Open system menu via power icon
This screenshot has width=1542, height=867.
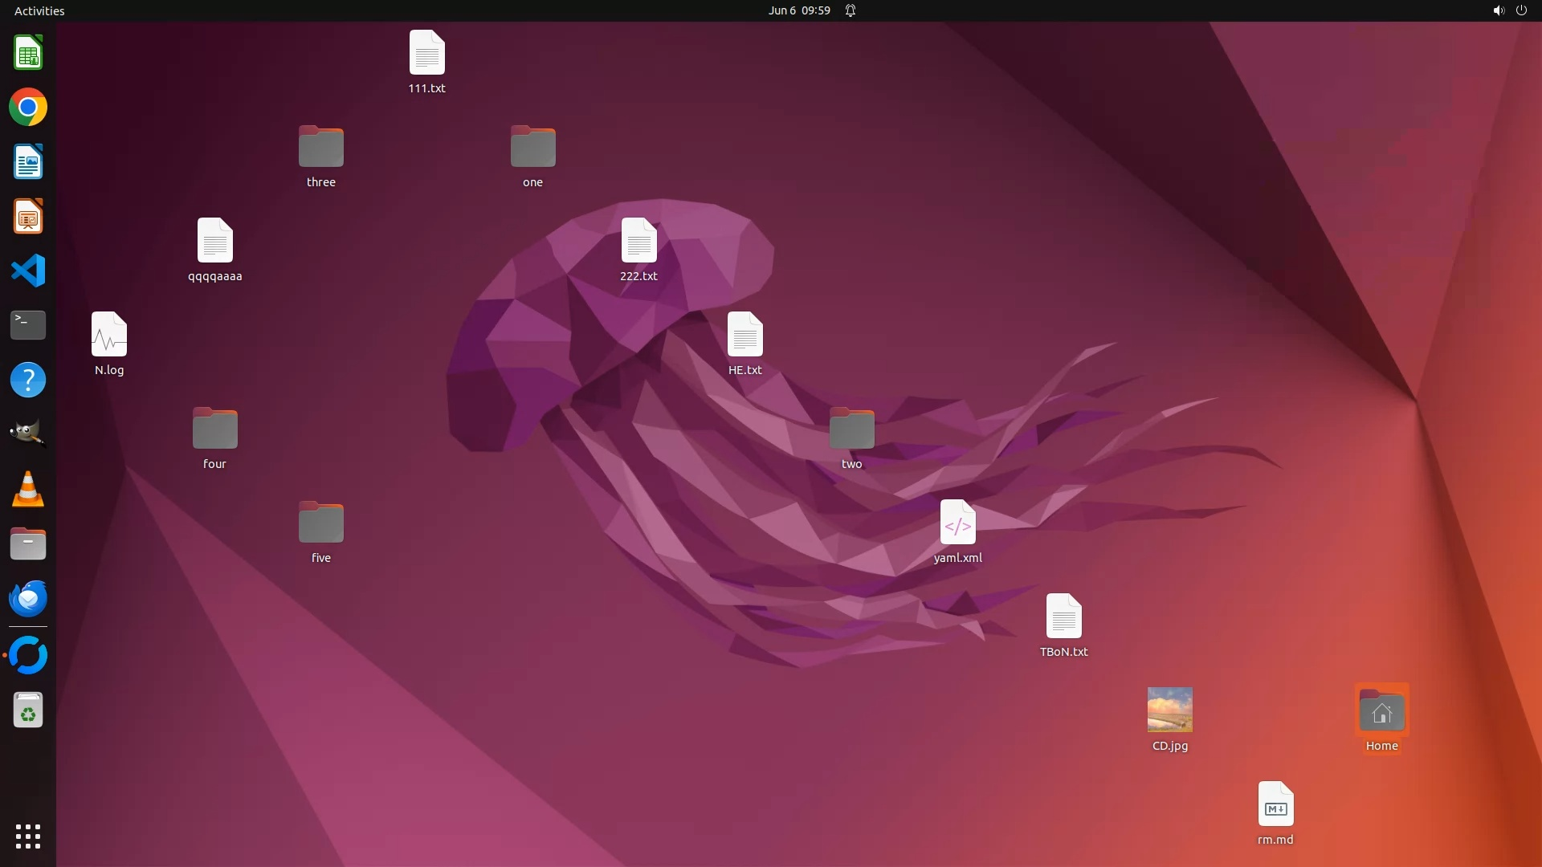[x=1521, y=10]
